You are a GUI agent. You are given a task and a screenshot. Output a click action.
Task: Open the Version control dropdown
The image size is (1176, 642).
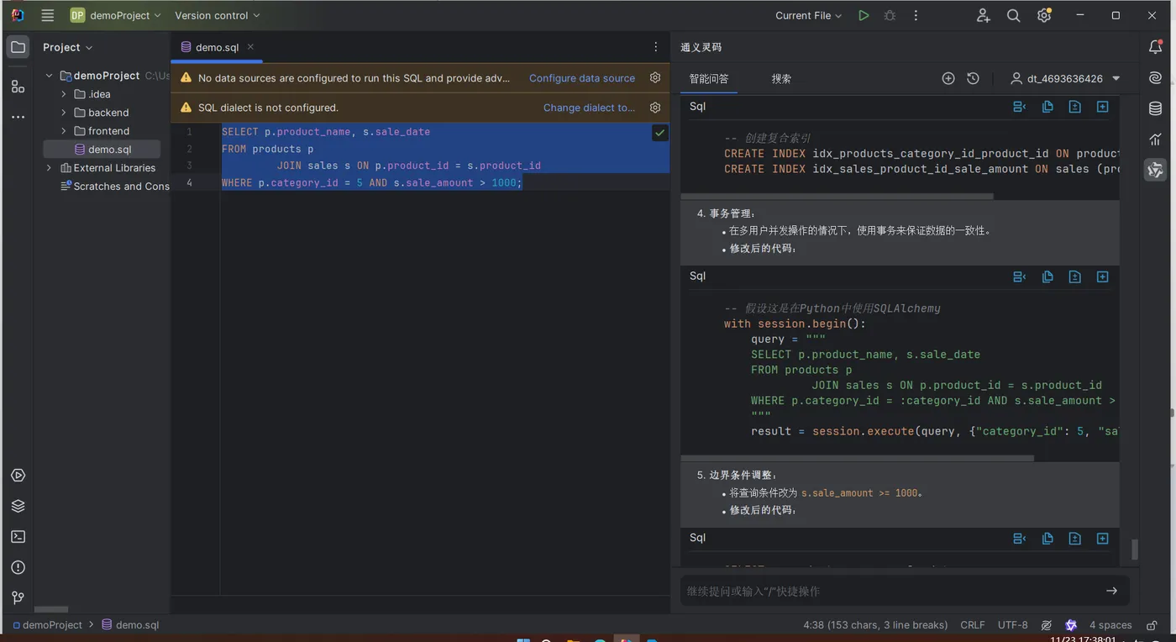click(218, 15)
